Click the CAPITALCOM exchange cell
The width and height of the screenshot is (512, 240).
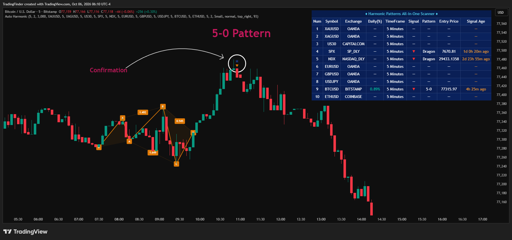354,44
